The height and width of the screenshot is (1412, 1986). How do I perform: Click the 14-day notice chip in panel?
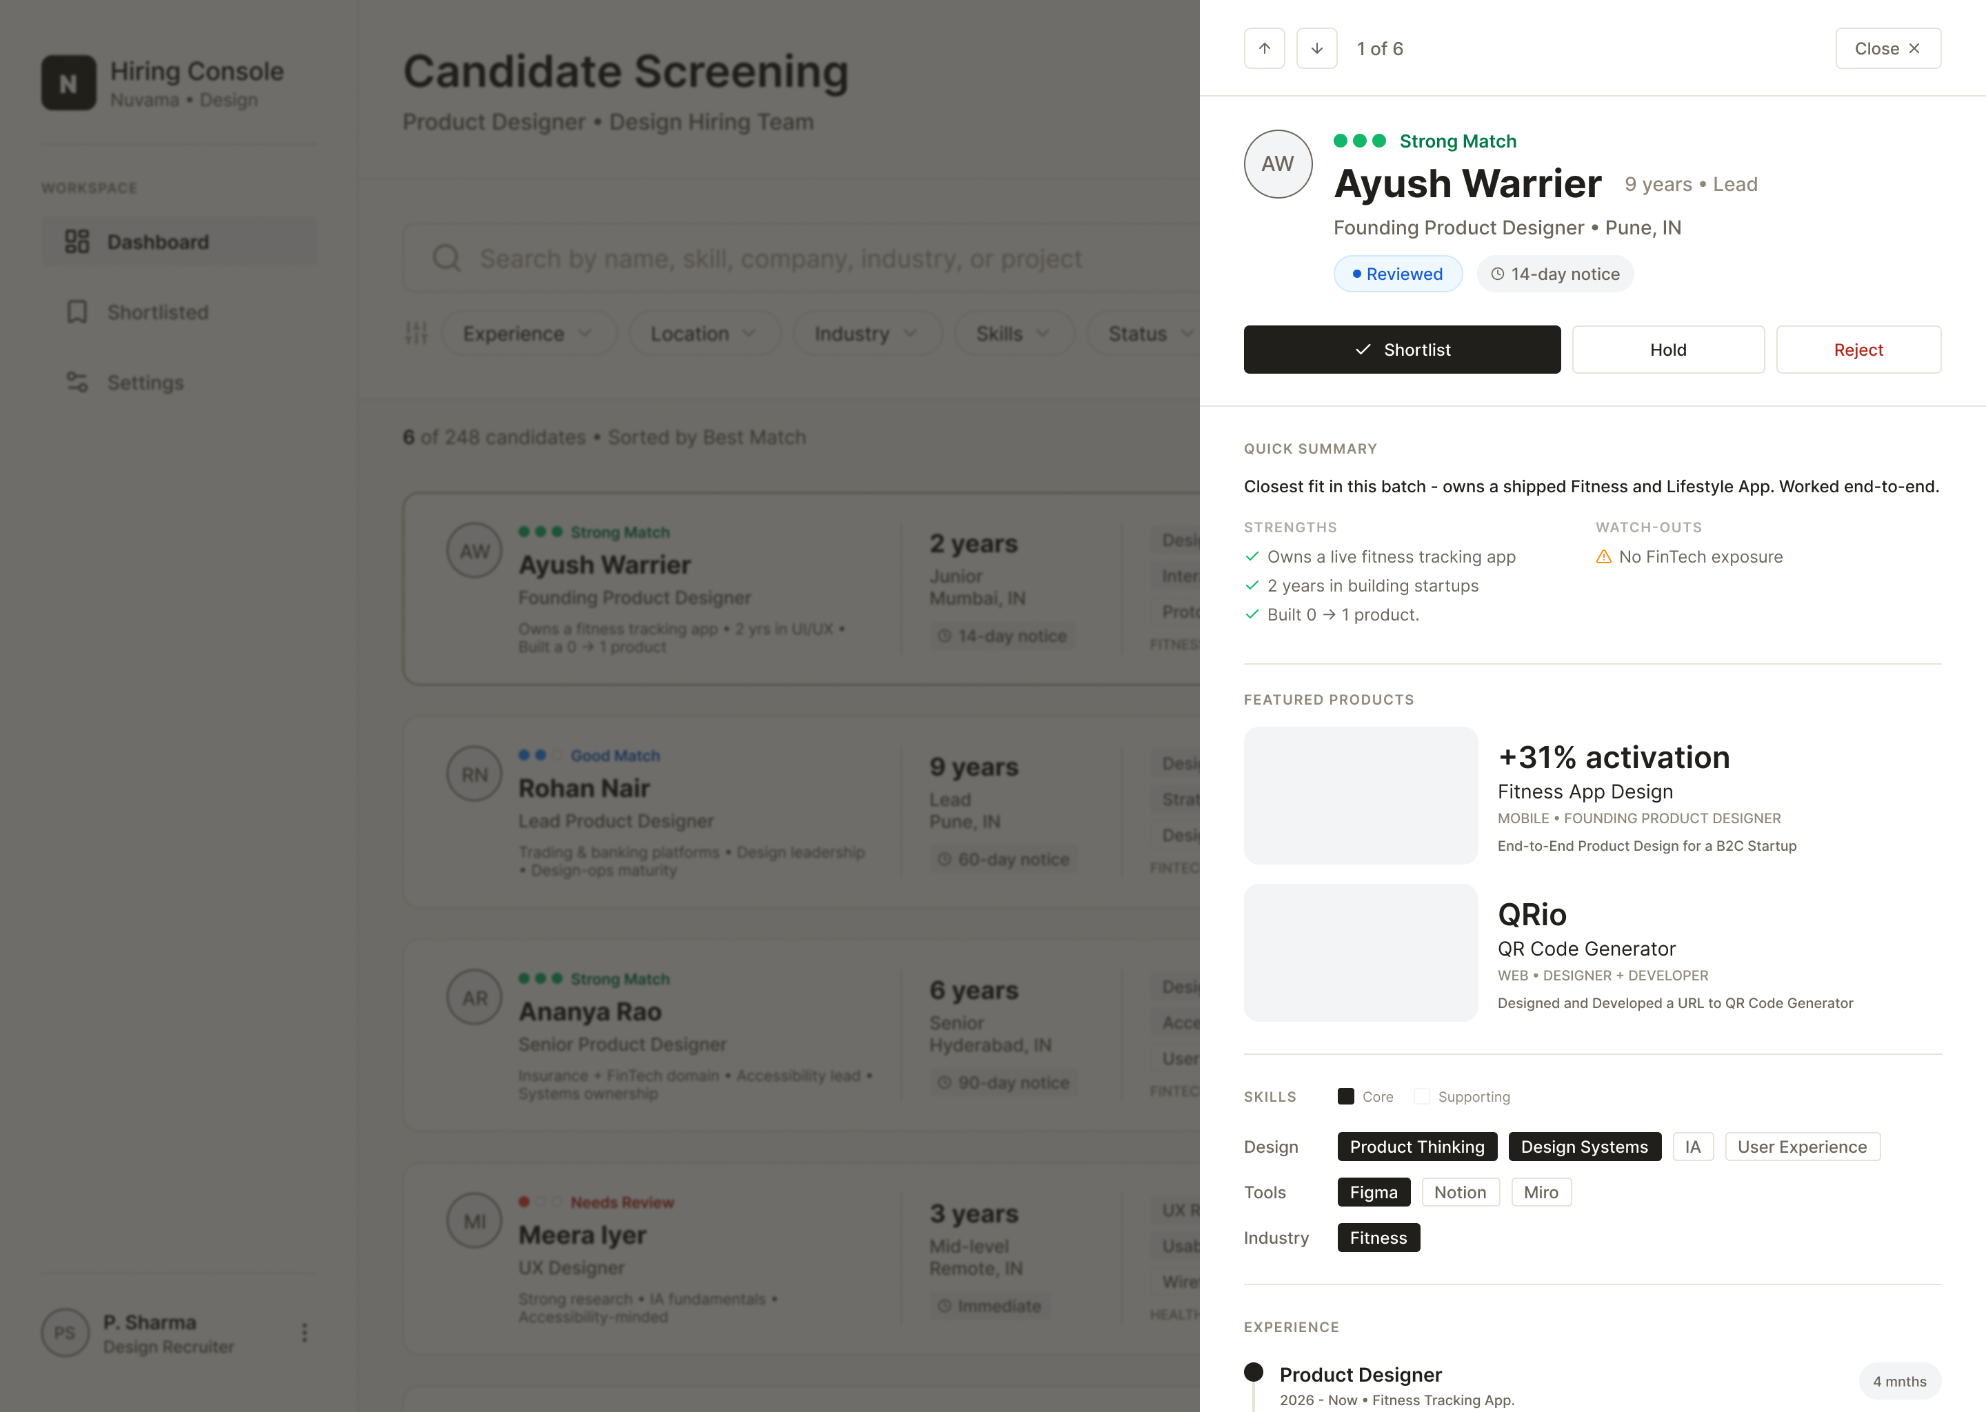click(1555, 274)
